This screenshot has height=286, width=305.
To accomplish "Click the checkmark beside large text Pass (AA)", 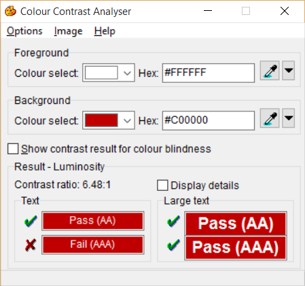I will click(x=173, y=221).
